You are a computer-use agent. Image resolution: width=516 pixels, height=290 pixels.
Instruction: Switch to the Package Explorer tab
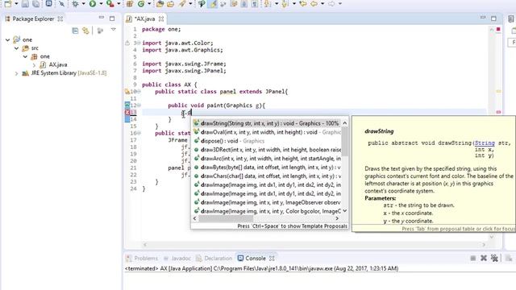33,19
